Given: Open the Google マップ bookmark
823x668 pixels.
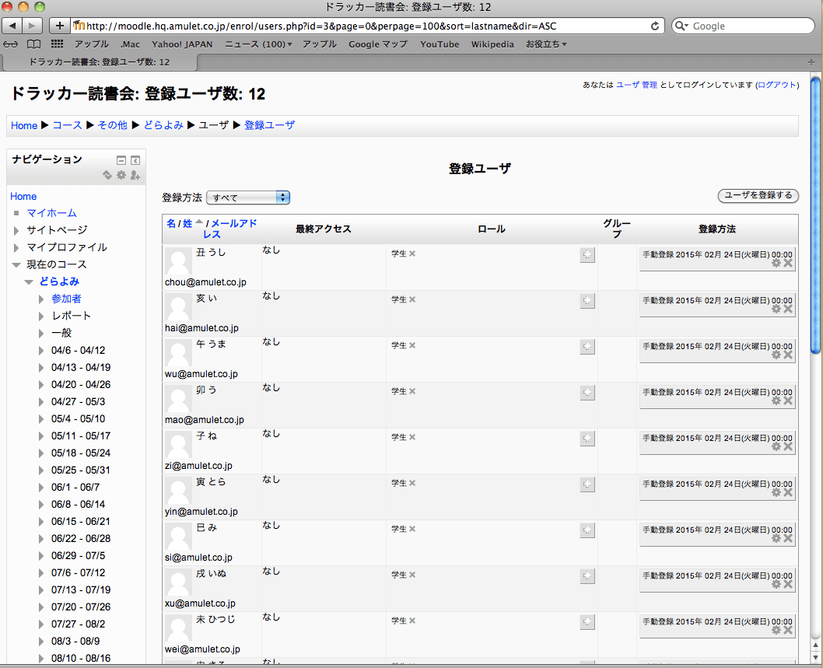Looking at the screenshot, I should tap(378, 44).
